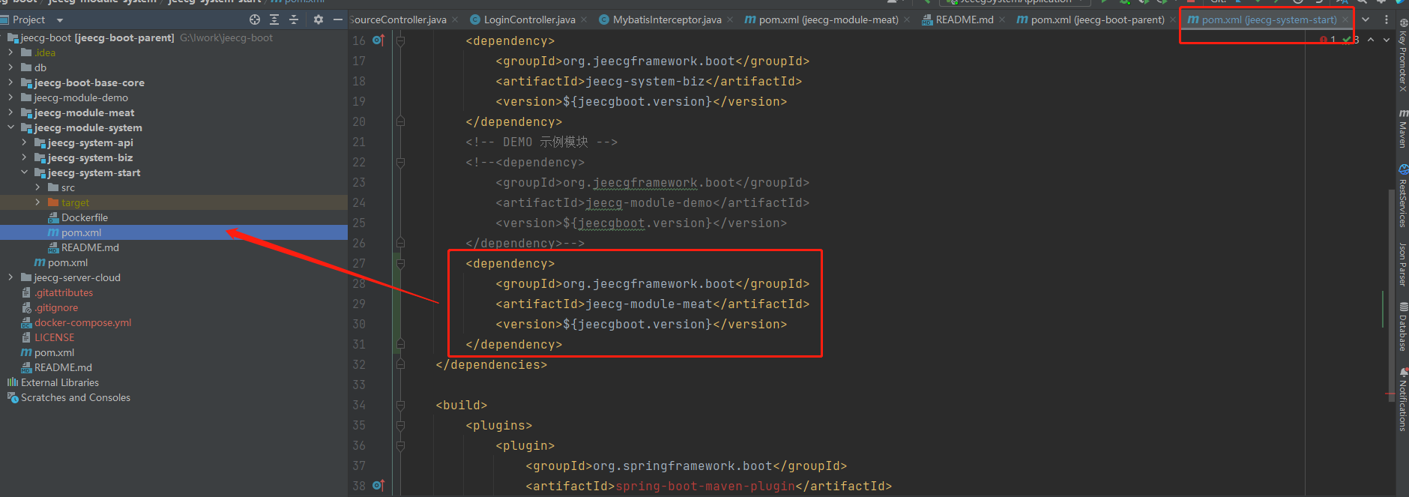This screenshot has height=497, width=1409.
Task: Expand the .idea folder
Action: point(10,52)
